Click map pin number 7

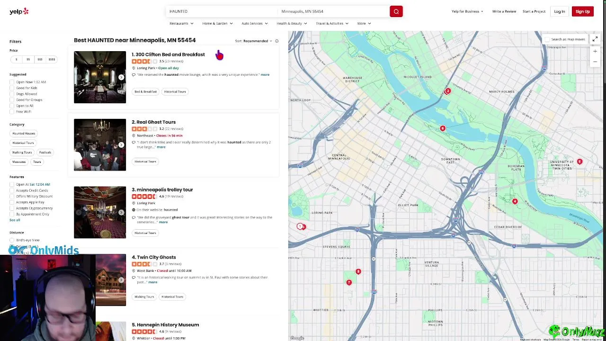(349, 282)
